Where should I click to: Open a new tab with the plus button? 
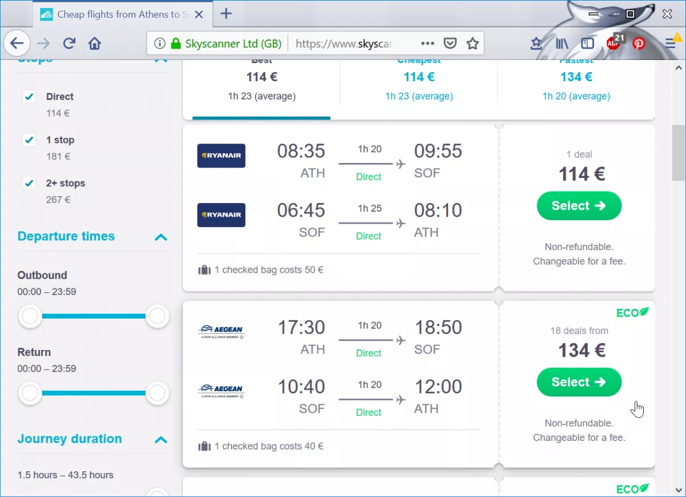pyautogui.click(x=226, y=14)
